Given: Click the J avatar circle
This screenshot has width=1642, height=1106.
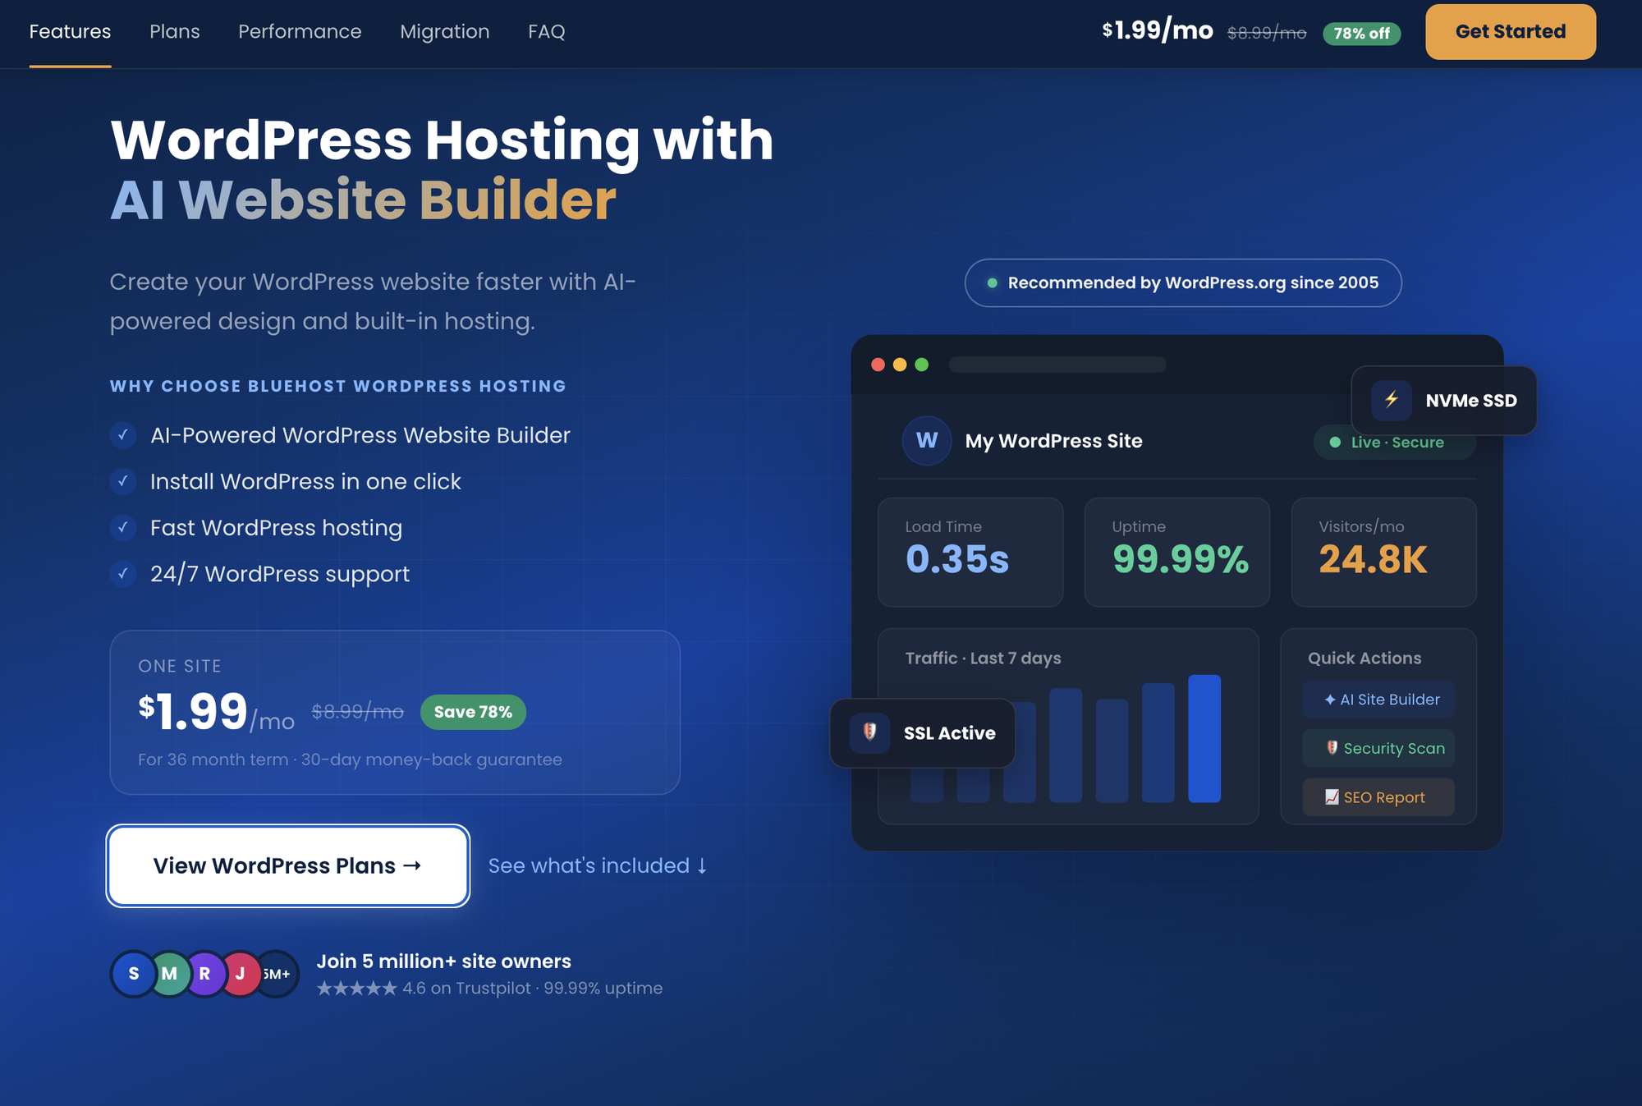Looking at the screenshot, I should (x=241, y=974).
